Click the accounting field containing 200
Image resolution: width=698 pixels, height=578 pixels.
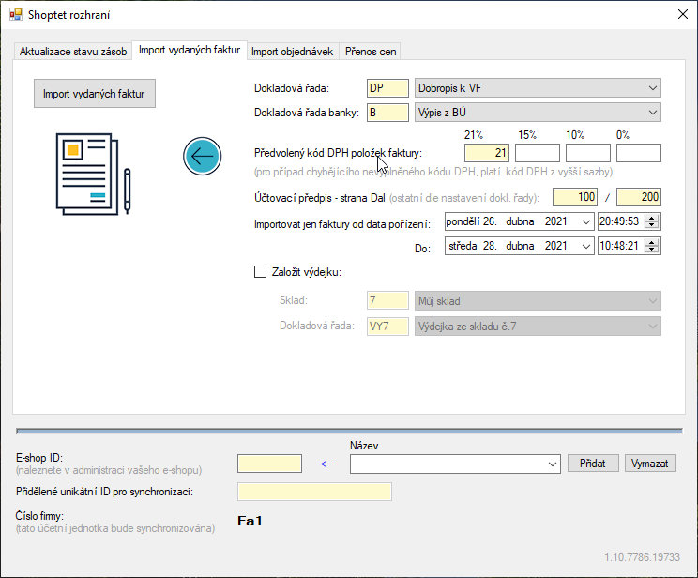pyautogui.click(x=639, y=197)
